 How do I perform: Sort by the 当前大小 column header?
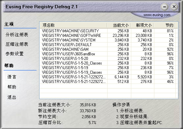(119, 25)
